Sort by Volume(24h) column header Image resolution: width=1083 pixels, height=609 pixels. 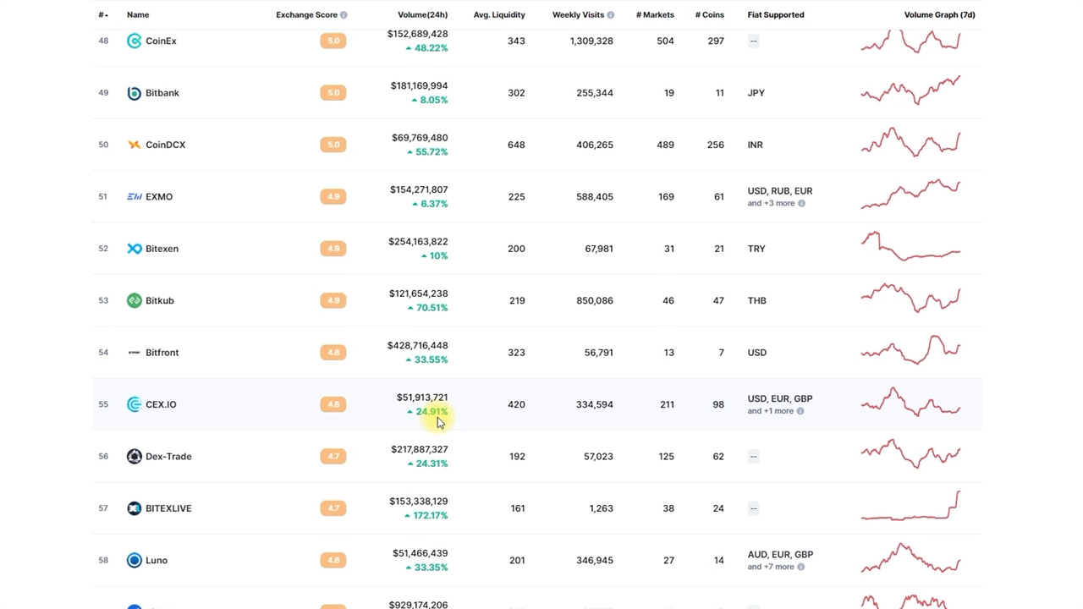pyautogui.click(x=422, y=15)
